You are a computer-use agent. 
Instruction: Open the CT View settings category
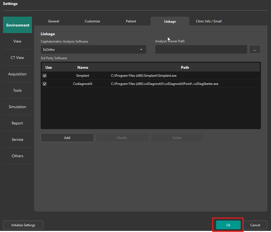click(x=17, y=58)
